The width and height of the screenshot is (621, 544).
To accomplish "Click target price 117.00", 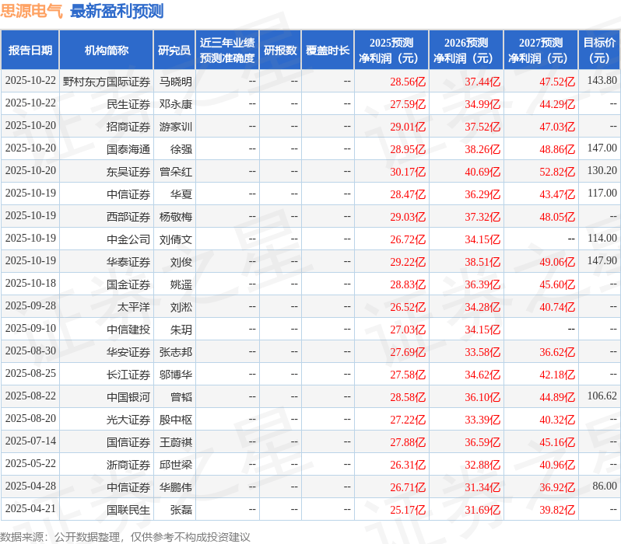I will pyautogui.click(x=602, y=193).
